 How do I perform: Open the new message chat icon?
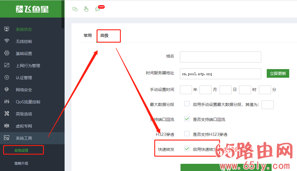pyautogui.click(x=98, y=9)
